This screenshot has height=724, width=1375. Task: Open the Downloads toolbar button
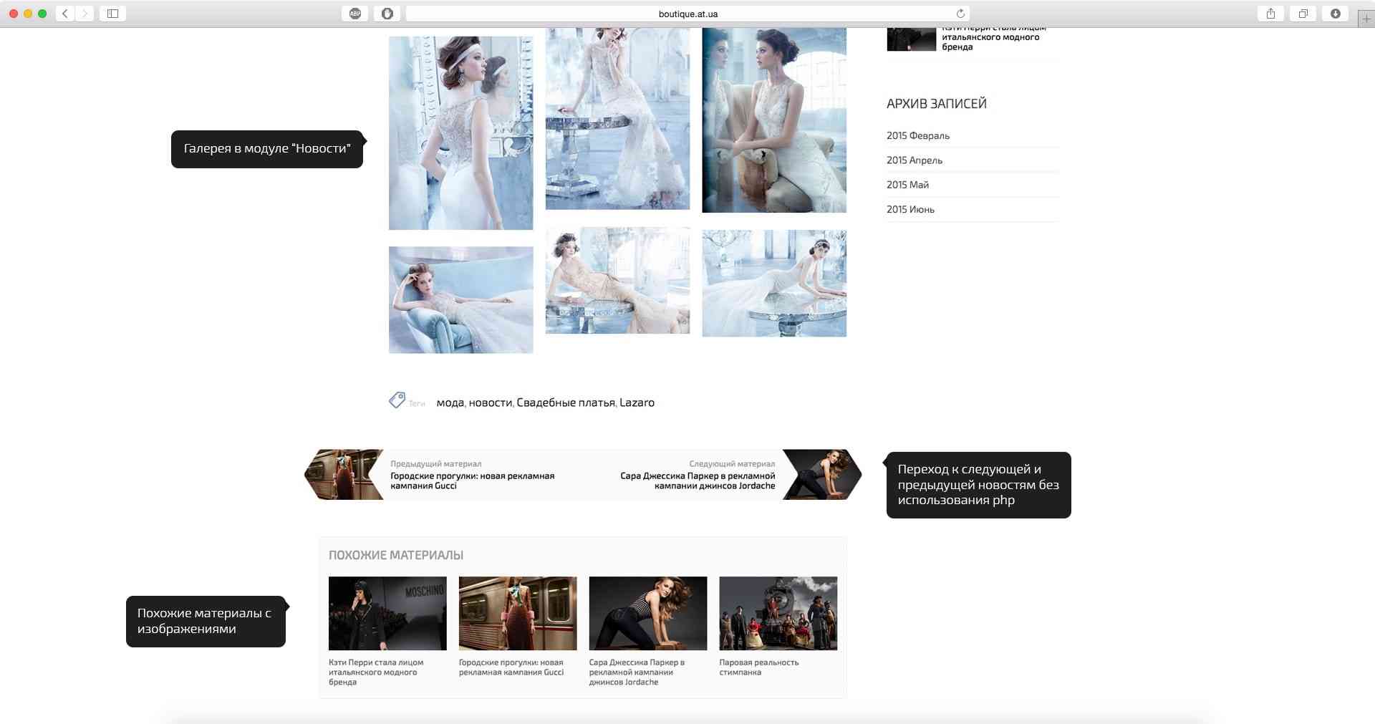(1335, 14)
